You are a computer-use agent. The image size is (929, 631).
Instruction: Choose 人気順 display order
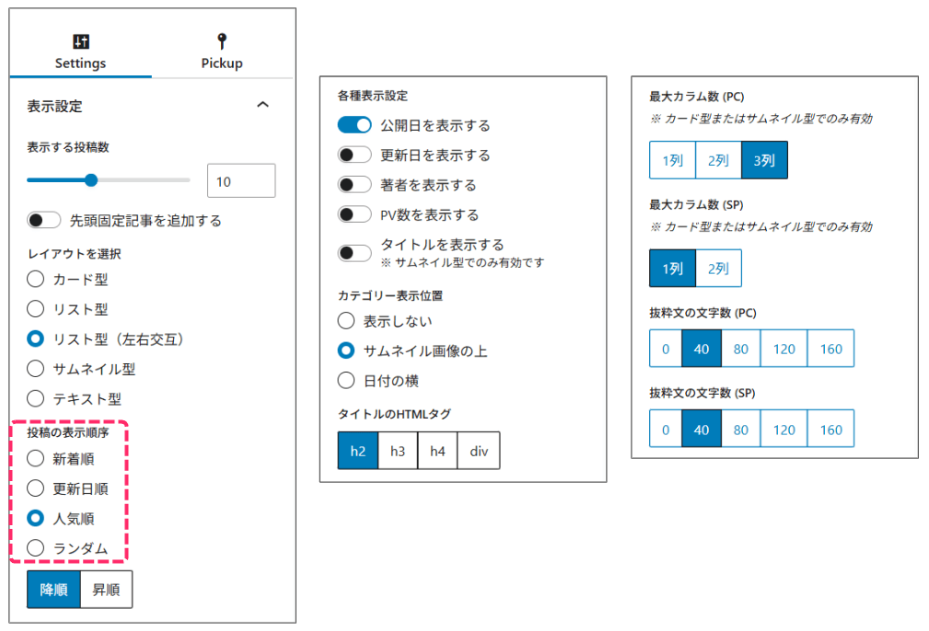36,518
